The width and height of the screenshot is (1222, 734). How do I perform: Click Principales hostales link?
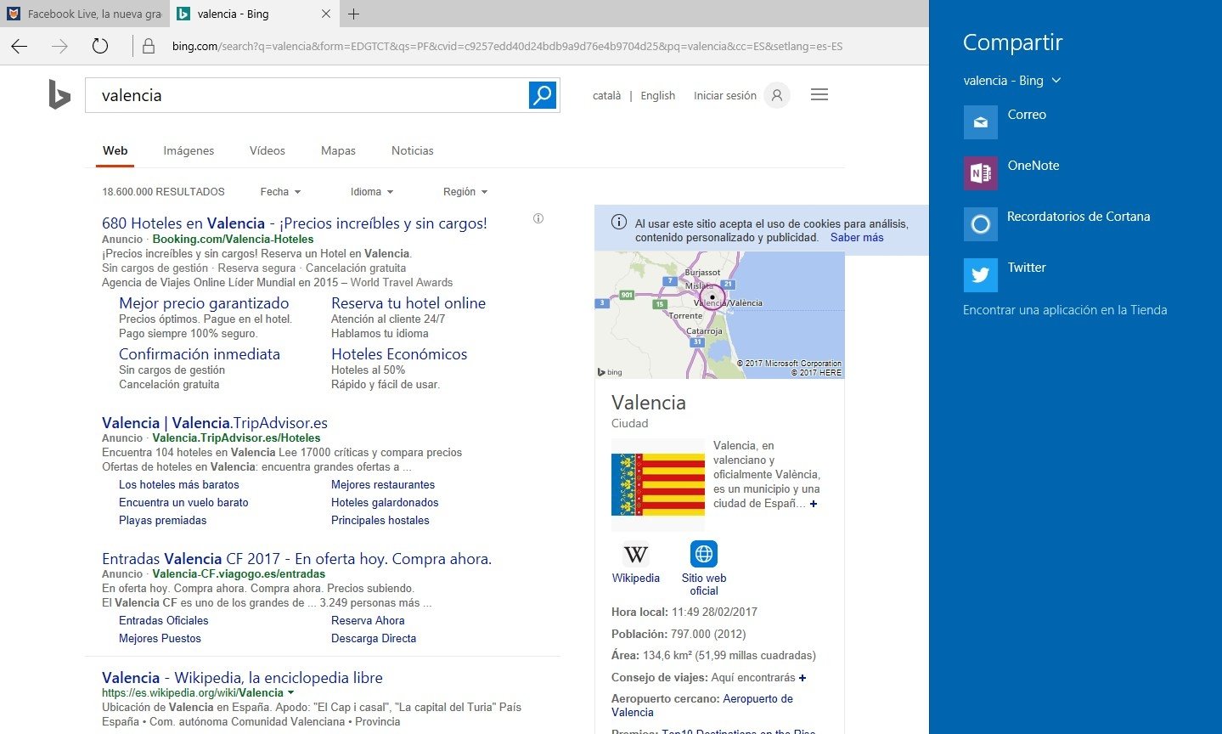tap(380, 521)
